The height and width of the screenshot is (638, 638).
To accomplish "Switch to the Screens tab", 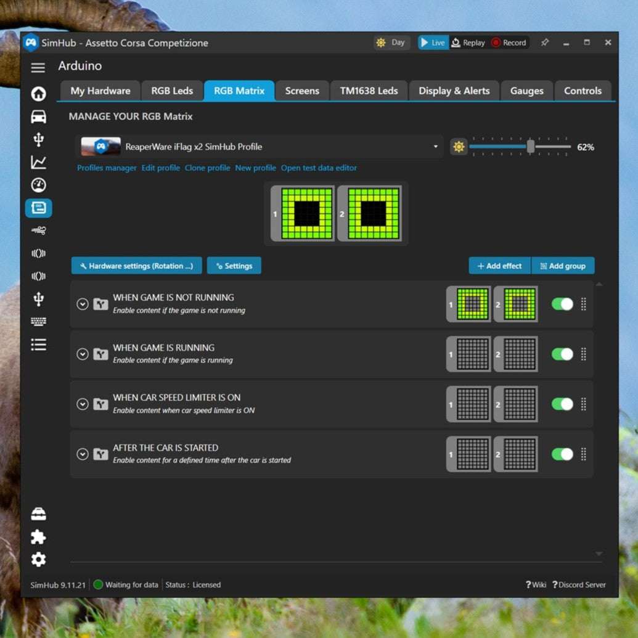I will pos(302,91).
